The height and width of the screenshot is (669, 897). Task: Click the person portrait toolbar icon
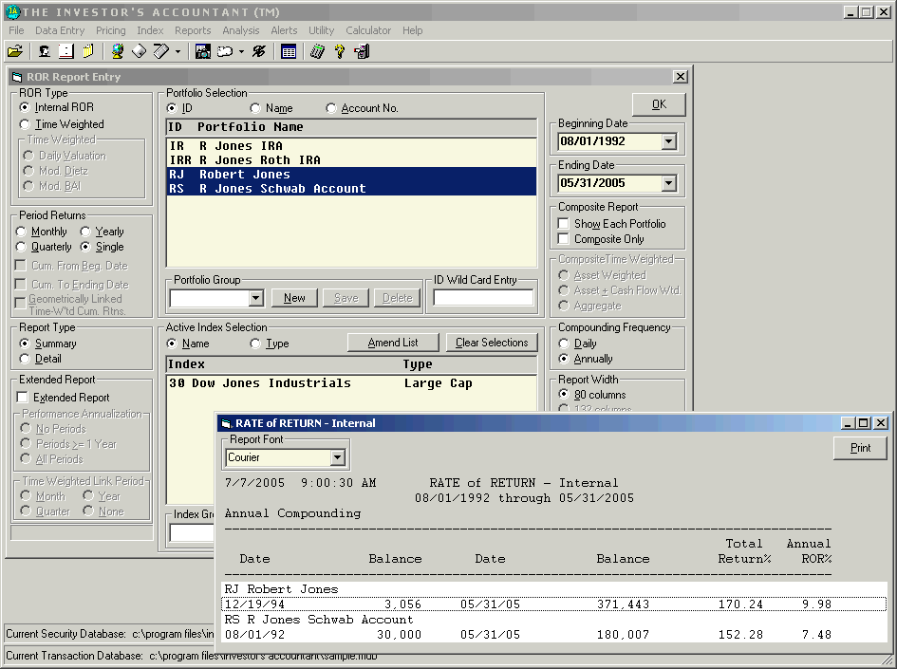[x=44, y=51]
